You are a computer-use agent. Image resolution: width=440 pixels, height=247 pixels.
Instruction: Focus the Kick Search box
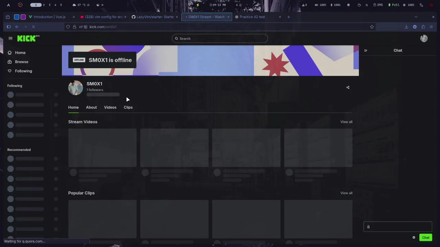pos(220,38)
